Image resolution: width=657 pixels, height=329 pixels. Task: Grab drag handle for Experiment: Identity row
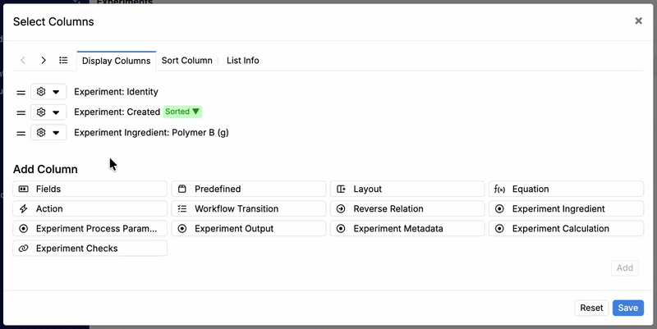coord(21,92)
